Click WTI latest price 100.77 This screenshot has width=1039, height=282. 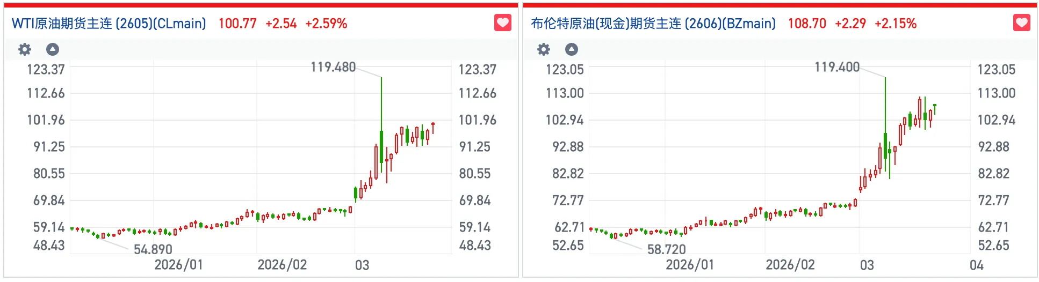pyautogui.click(x=237, y=24)
